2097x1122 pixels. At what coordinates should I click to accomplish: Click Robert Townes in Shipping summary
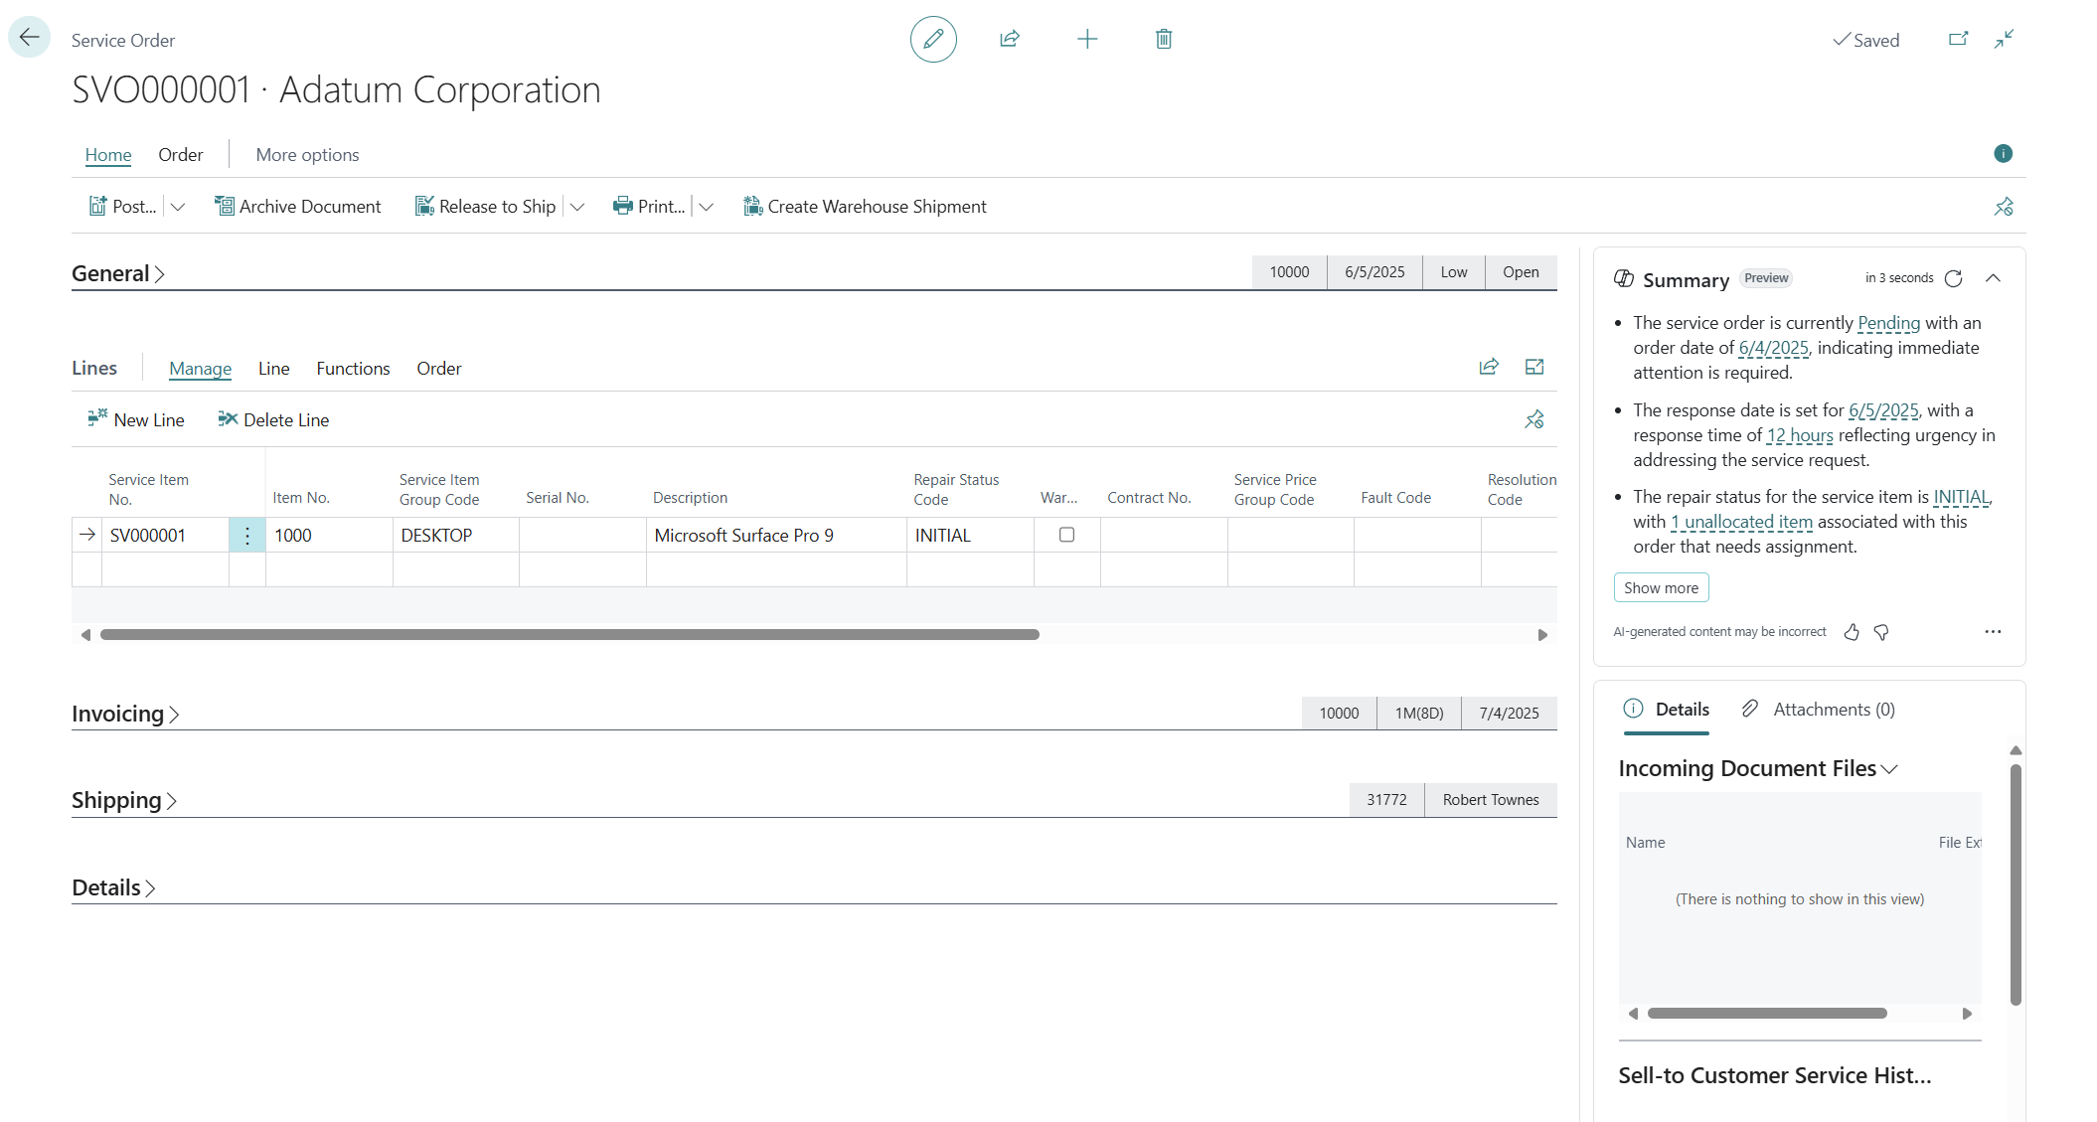[x=1491, y=800]
